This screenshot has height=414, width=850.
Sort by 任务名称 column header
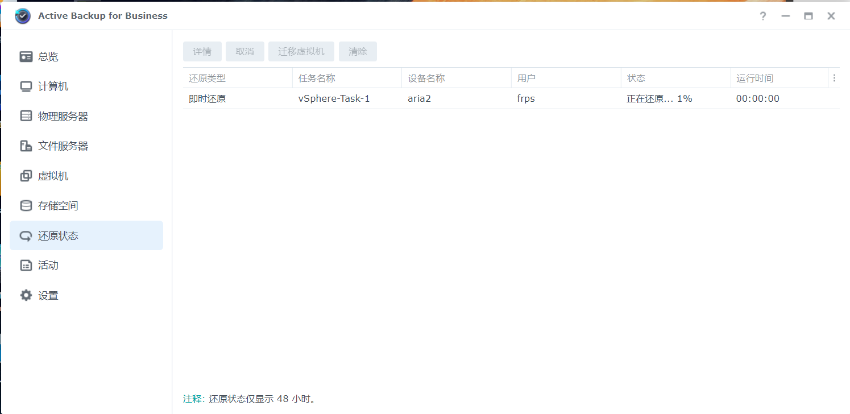pos(347,78)
